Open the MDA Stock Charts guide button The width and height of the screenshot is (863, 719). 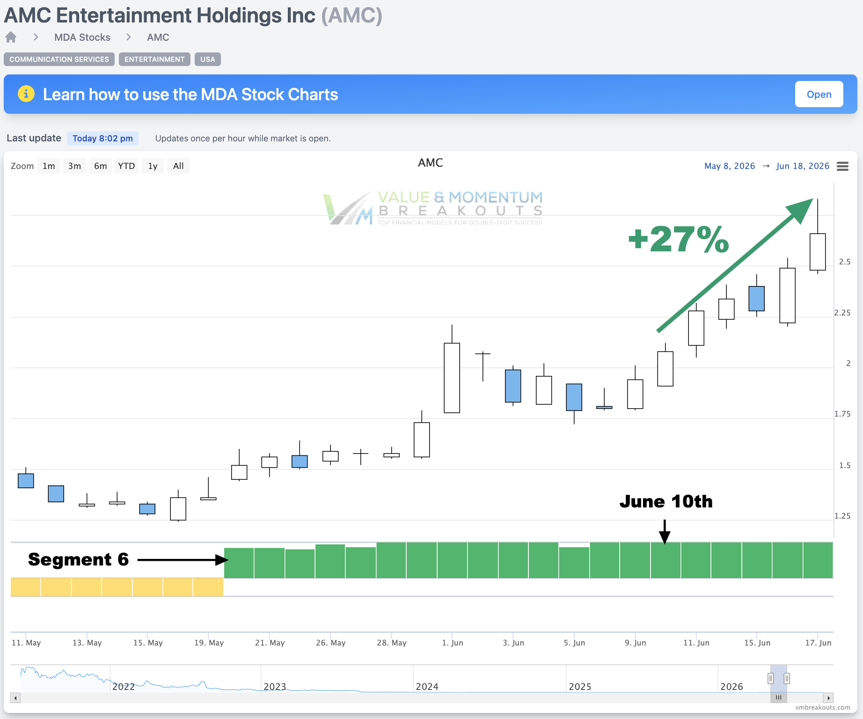click(x=819, y=94)
